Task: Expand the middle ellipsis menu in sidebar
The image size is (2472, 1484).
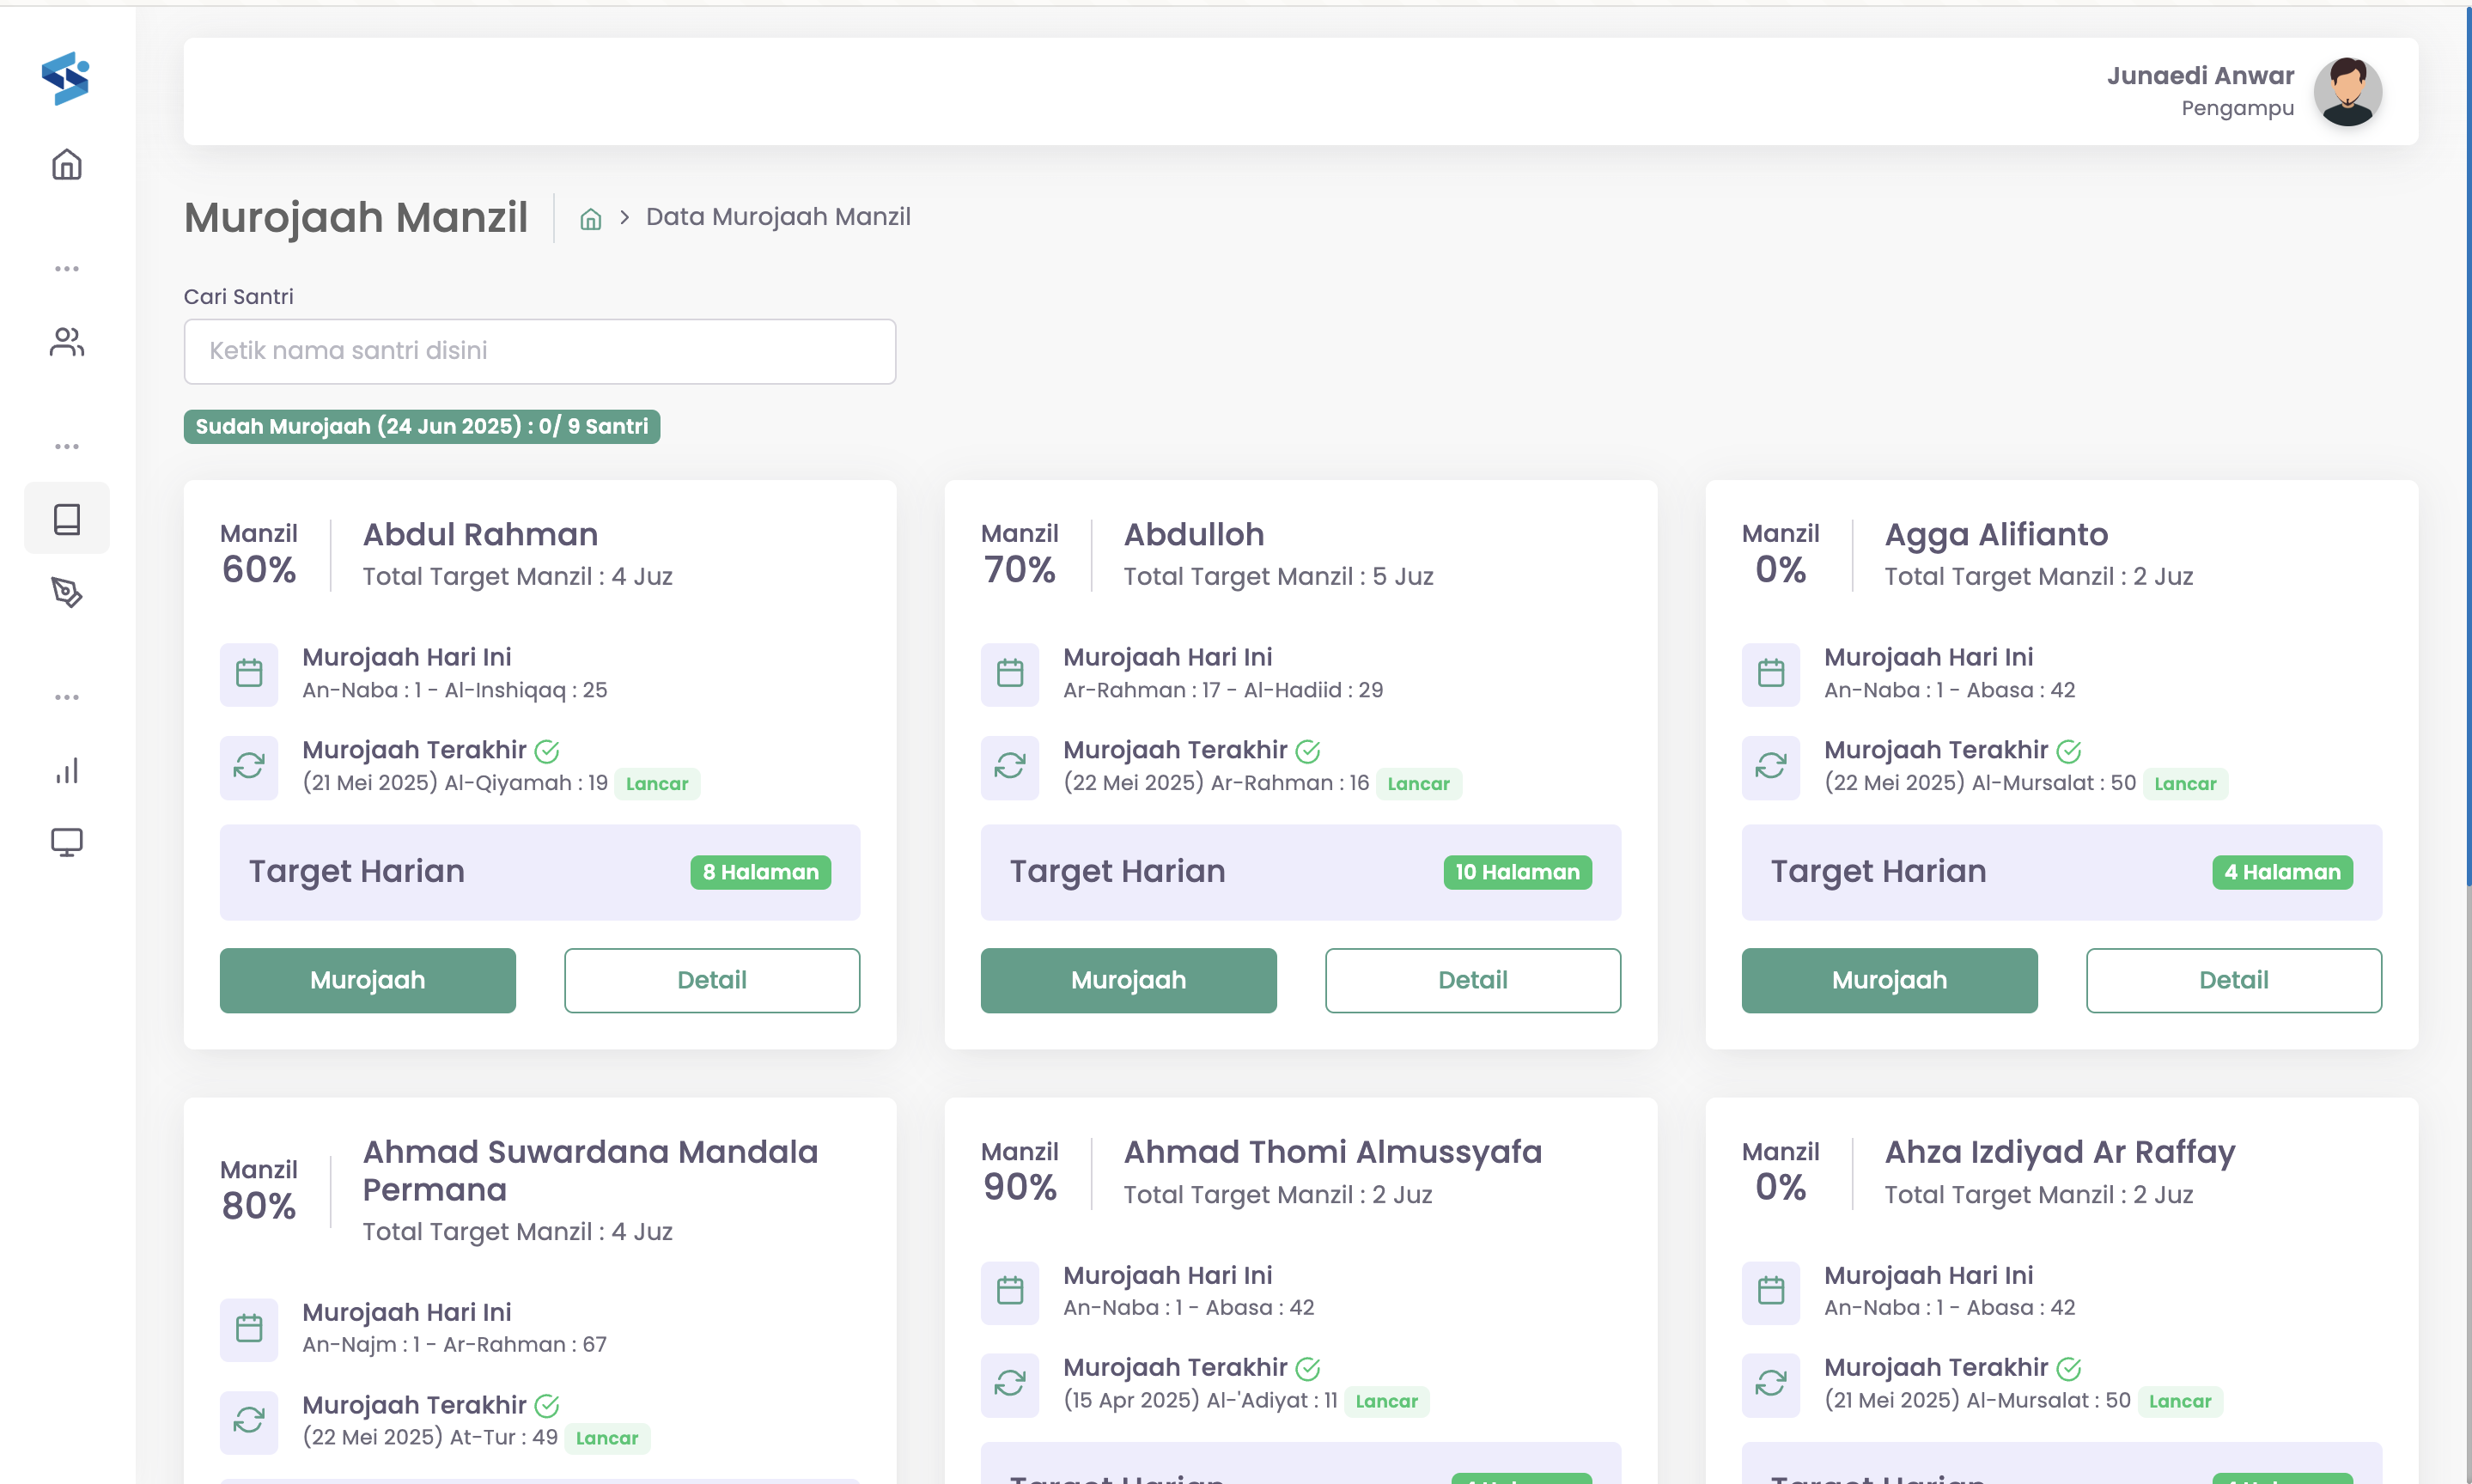Action: coord(66,445)
